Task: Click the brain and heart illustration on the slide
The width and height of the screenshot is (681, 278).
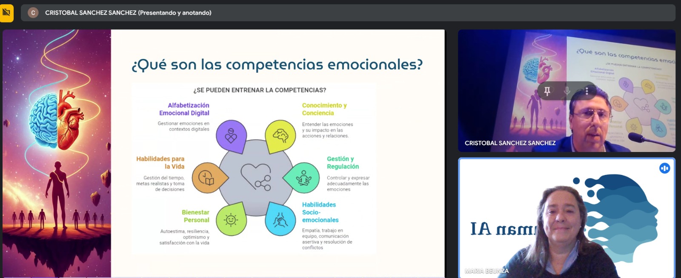Action: point(57,120)
